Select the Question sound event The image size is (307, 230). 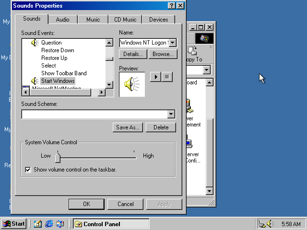click(x=51, y=43)
